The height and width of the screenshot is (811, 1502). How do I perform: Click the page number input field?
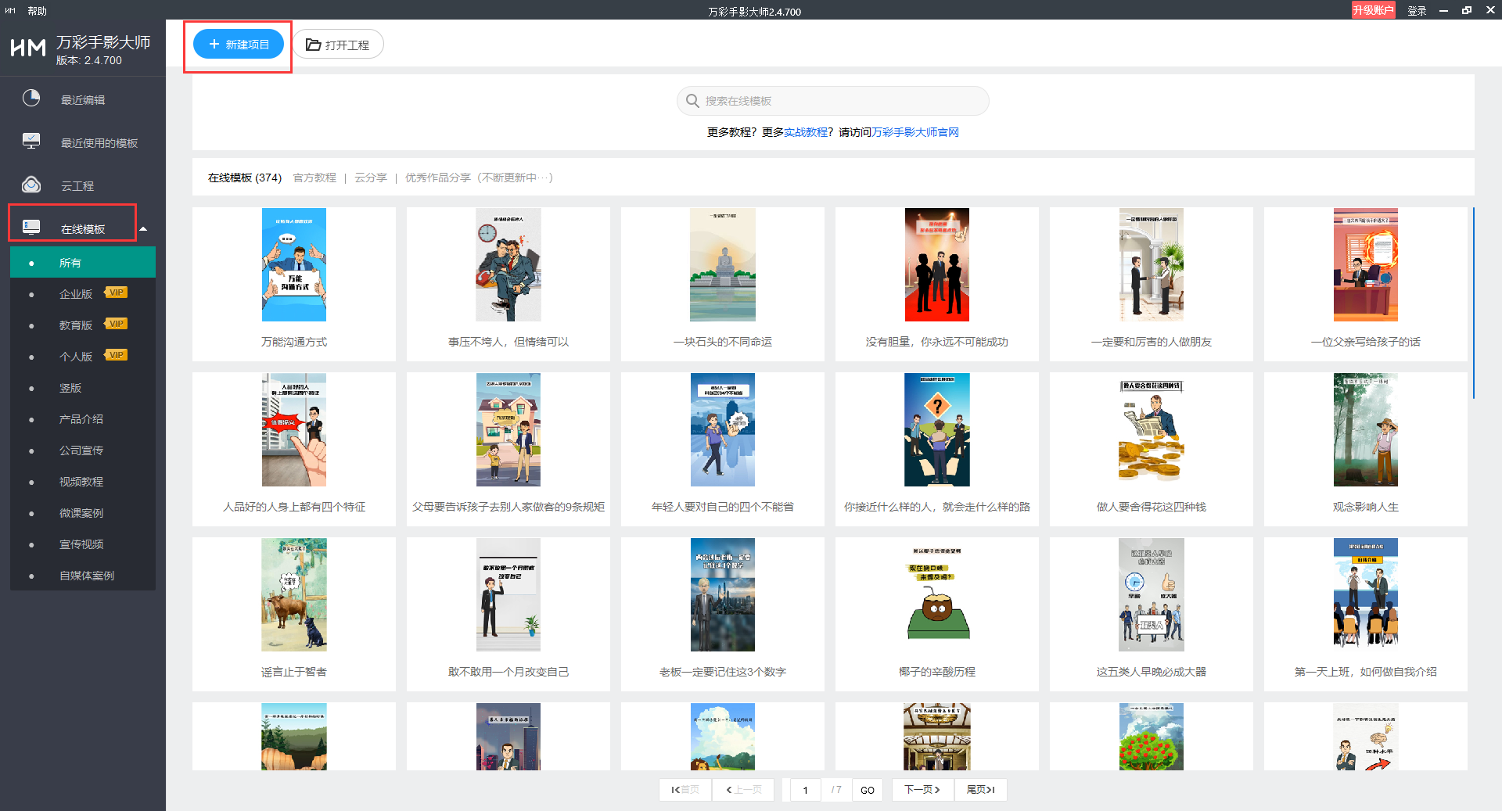pos(805,790)
